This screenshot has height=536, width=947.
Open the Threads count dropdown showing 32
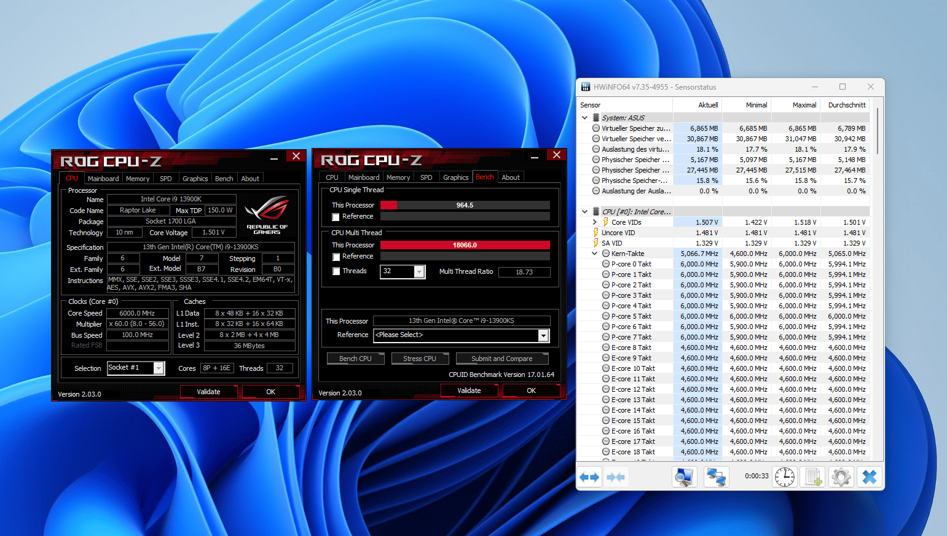420,271
